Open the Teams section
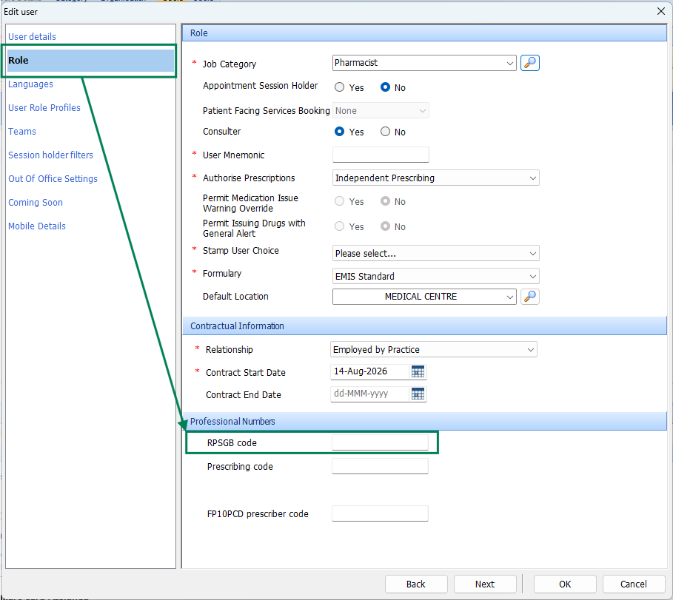Screen dimensions: 673x600 pos(22,131)
